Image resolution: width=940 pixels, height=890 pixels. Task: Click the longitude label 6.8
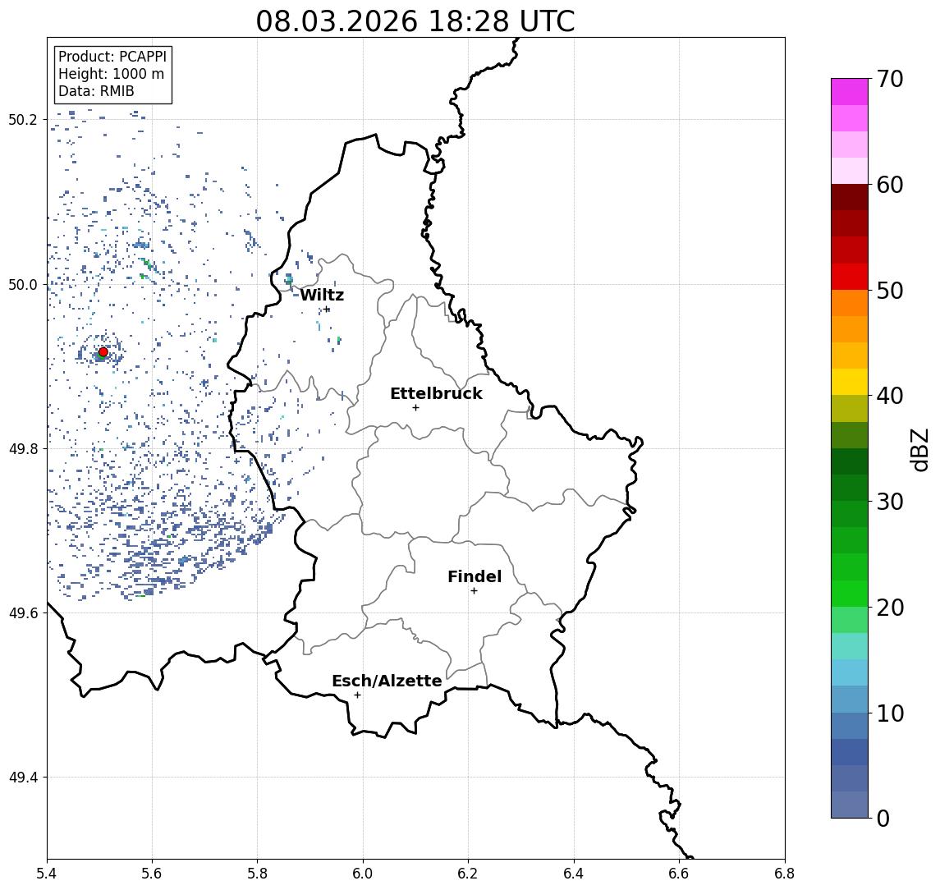pos(784,874)
